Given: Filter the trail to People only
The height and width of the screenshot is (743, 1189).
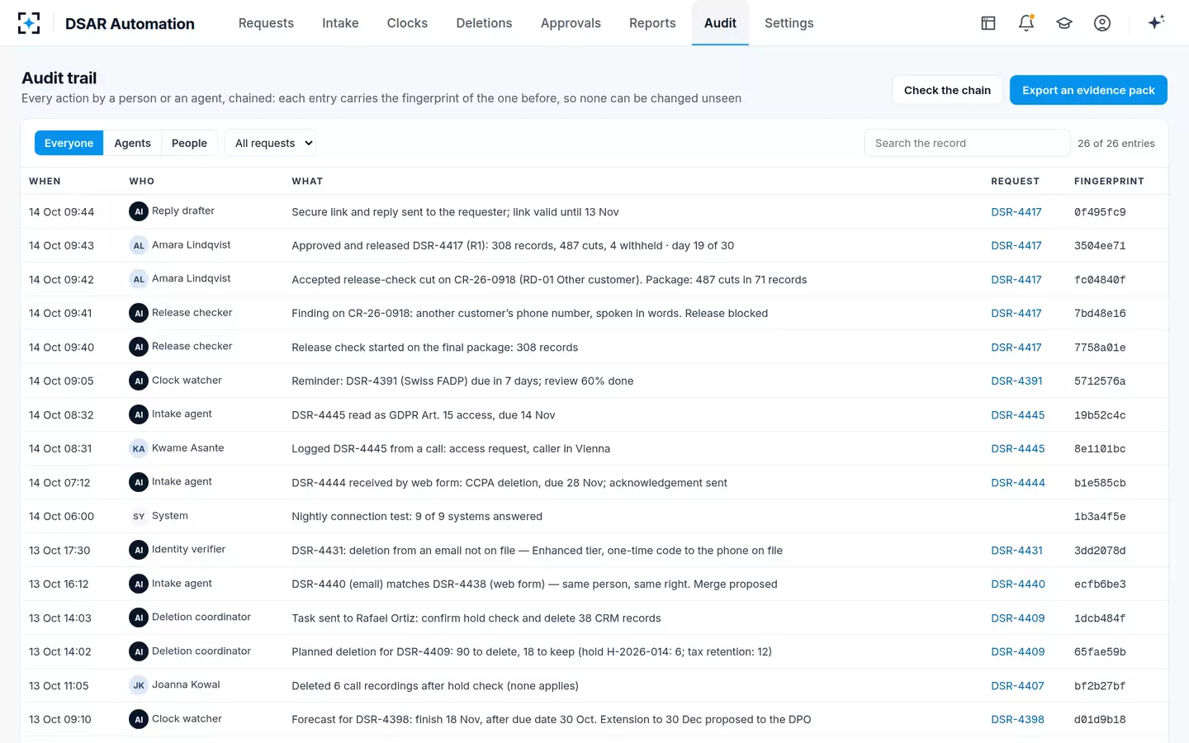Looking at the screenshot, I should point(189,143).
